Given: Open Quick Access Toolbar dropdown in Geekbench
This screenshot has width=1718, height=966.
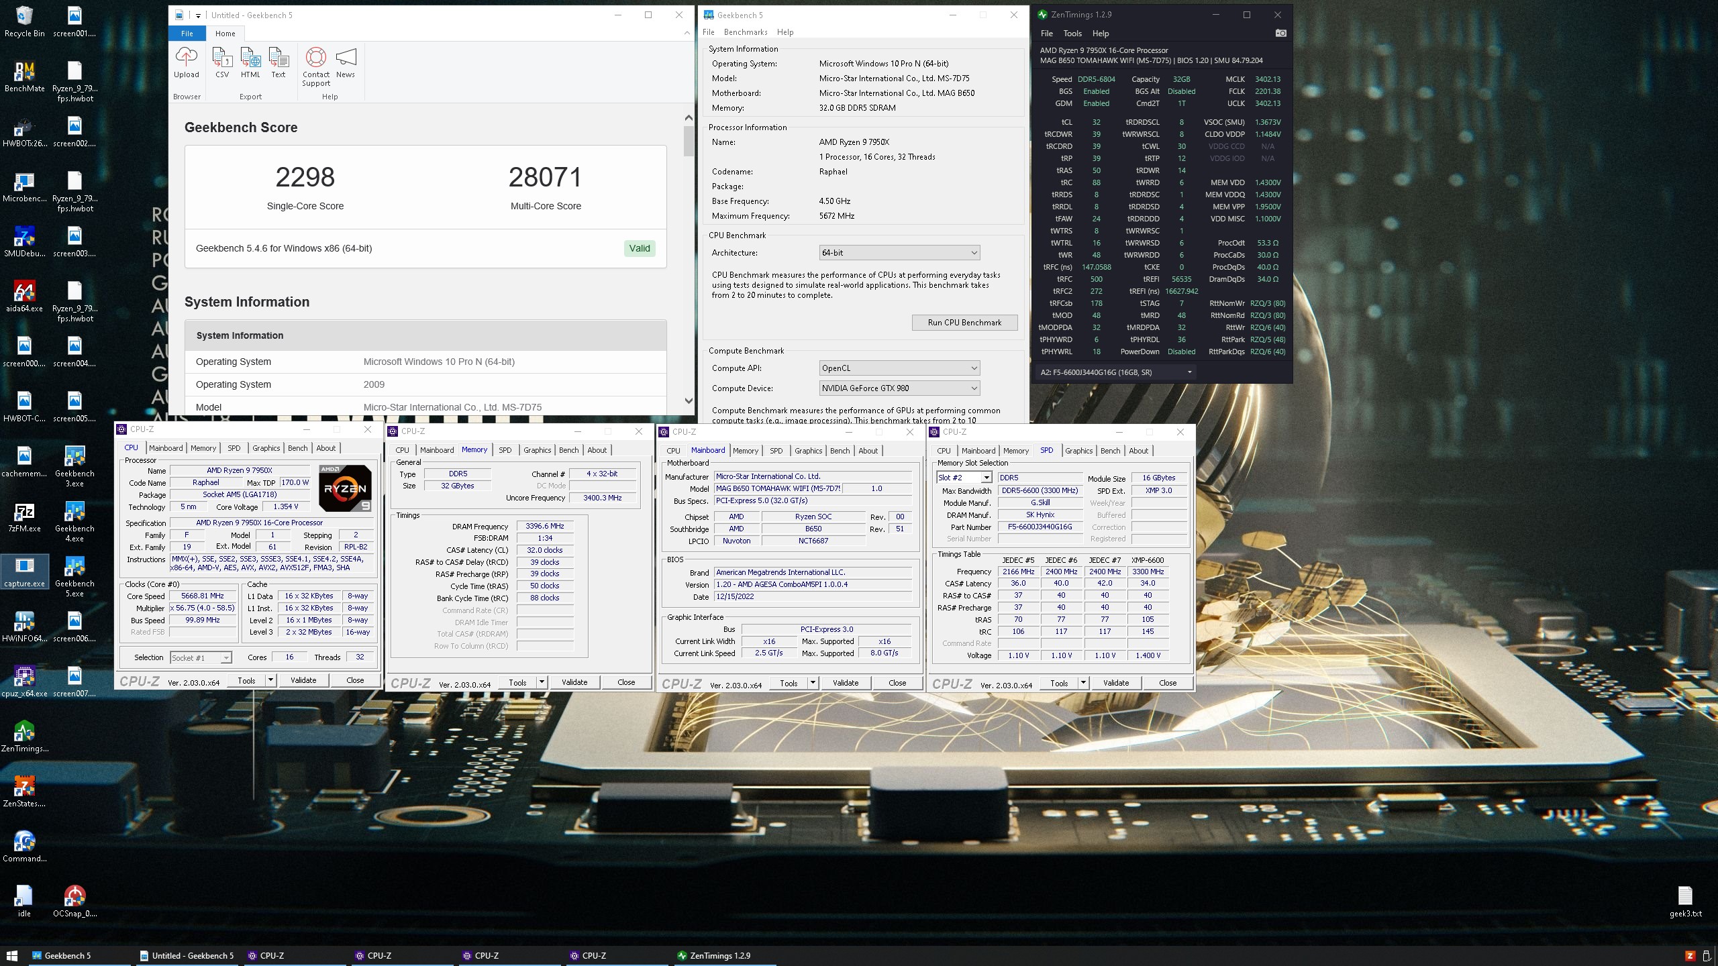Looking at the screenshot, I should point(198,15).
